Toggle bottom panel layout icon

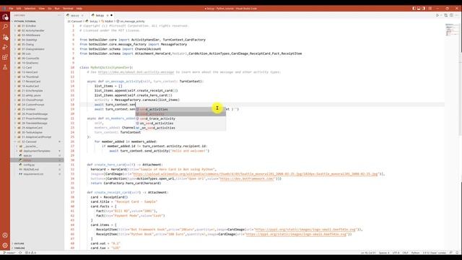coord(419,9)
